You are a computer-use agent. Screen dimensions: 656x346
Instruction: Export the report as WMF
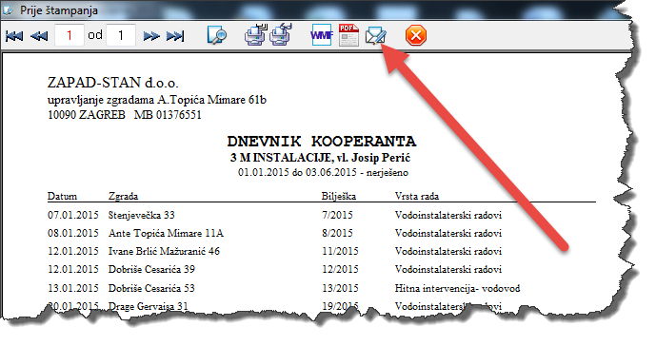[321, 35]
